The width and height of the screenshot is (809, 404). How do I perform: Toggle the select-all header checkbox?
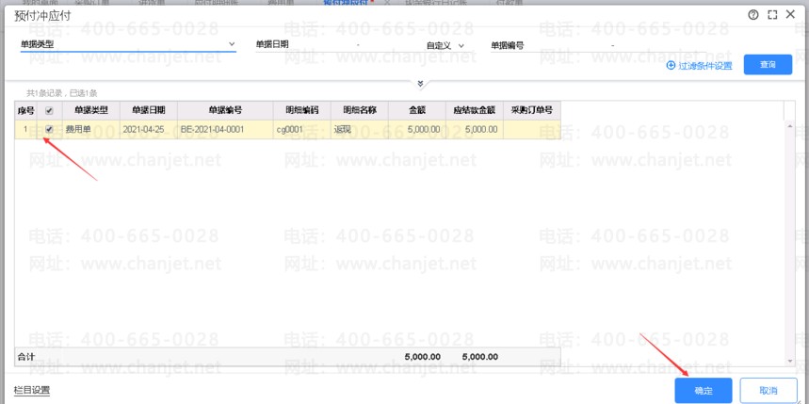[50, 110]
